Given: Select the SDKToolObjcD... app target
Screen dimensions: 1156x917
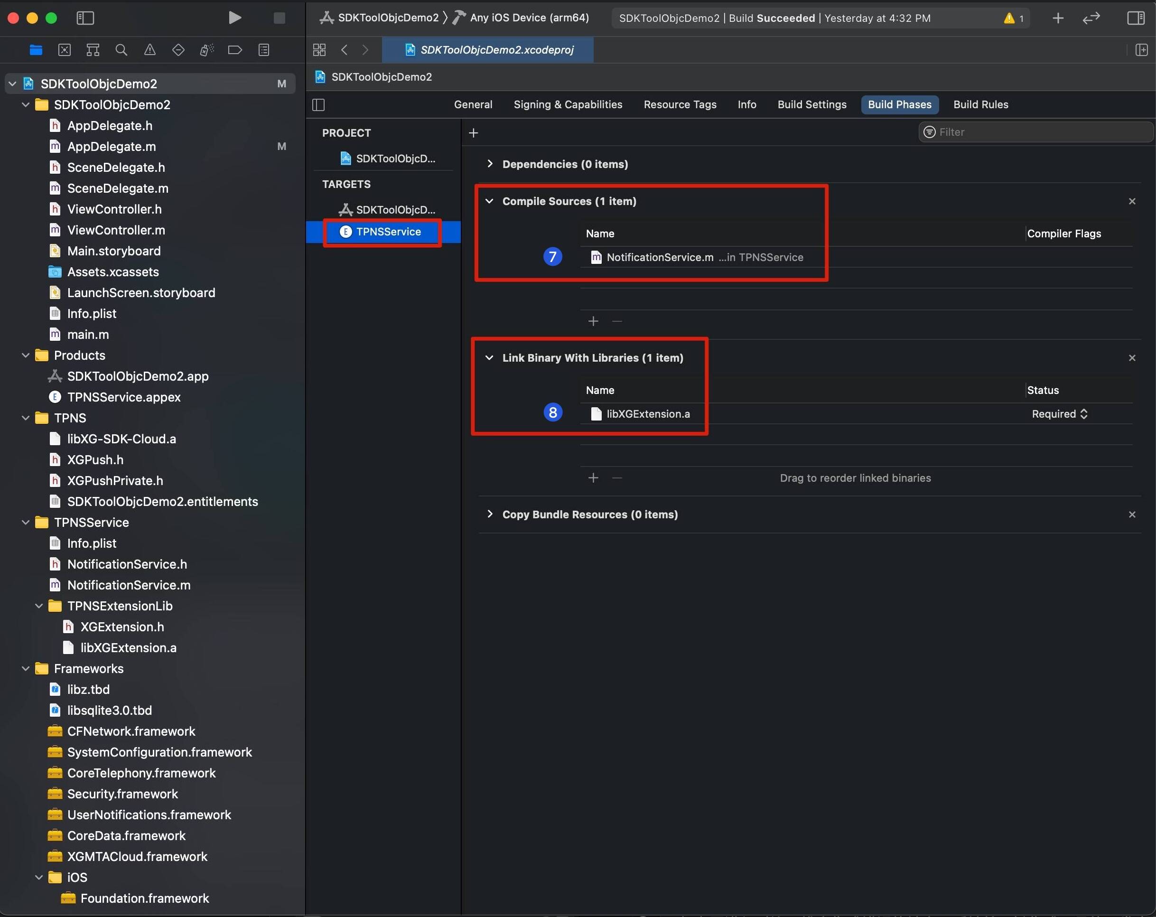Looking at the screenshot, I should pos(387,210).
